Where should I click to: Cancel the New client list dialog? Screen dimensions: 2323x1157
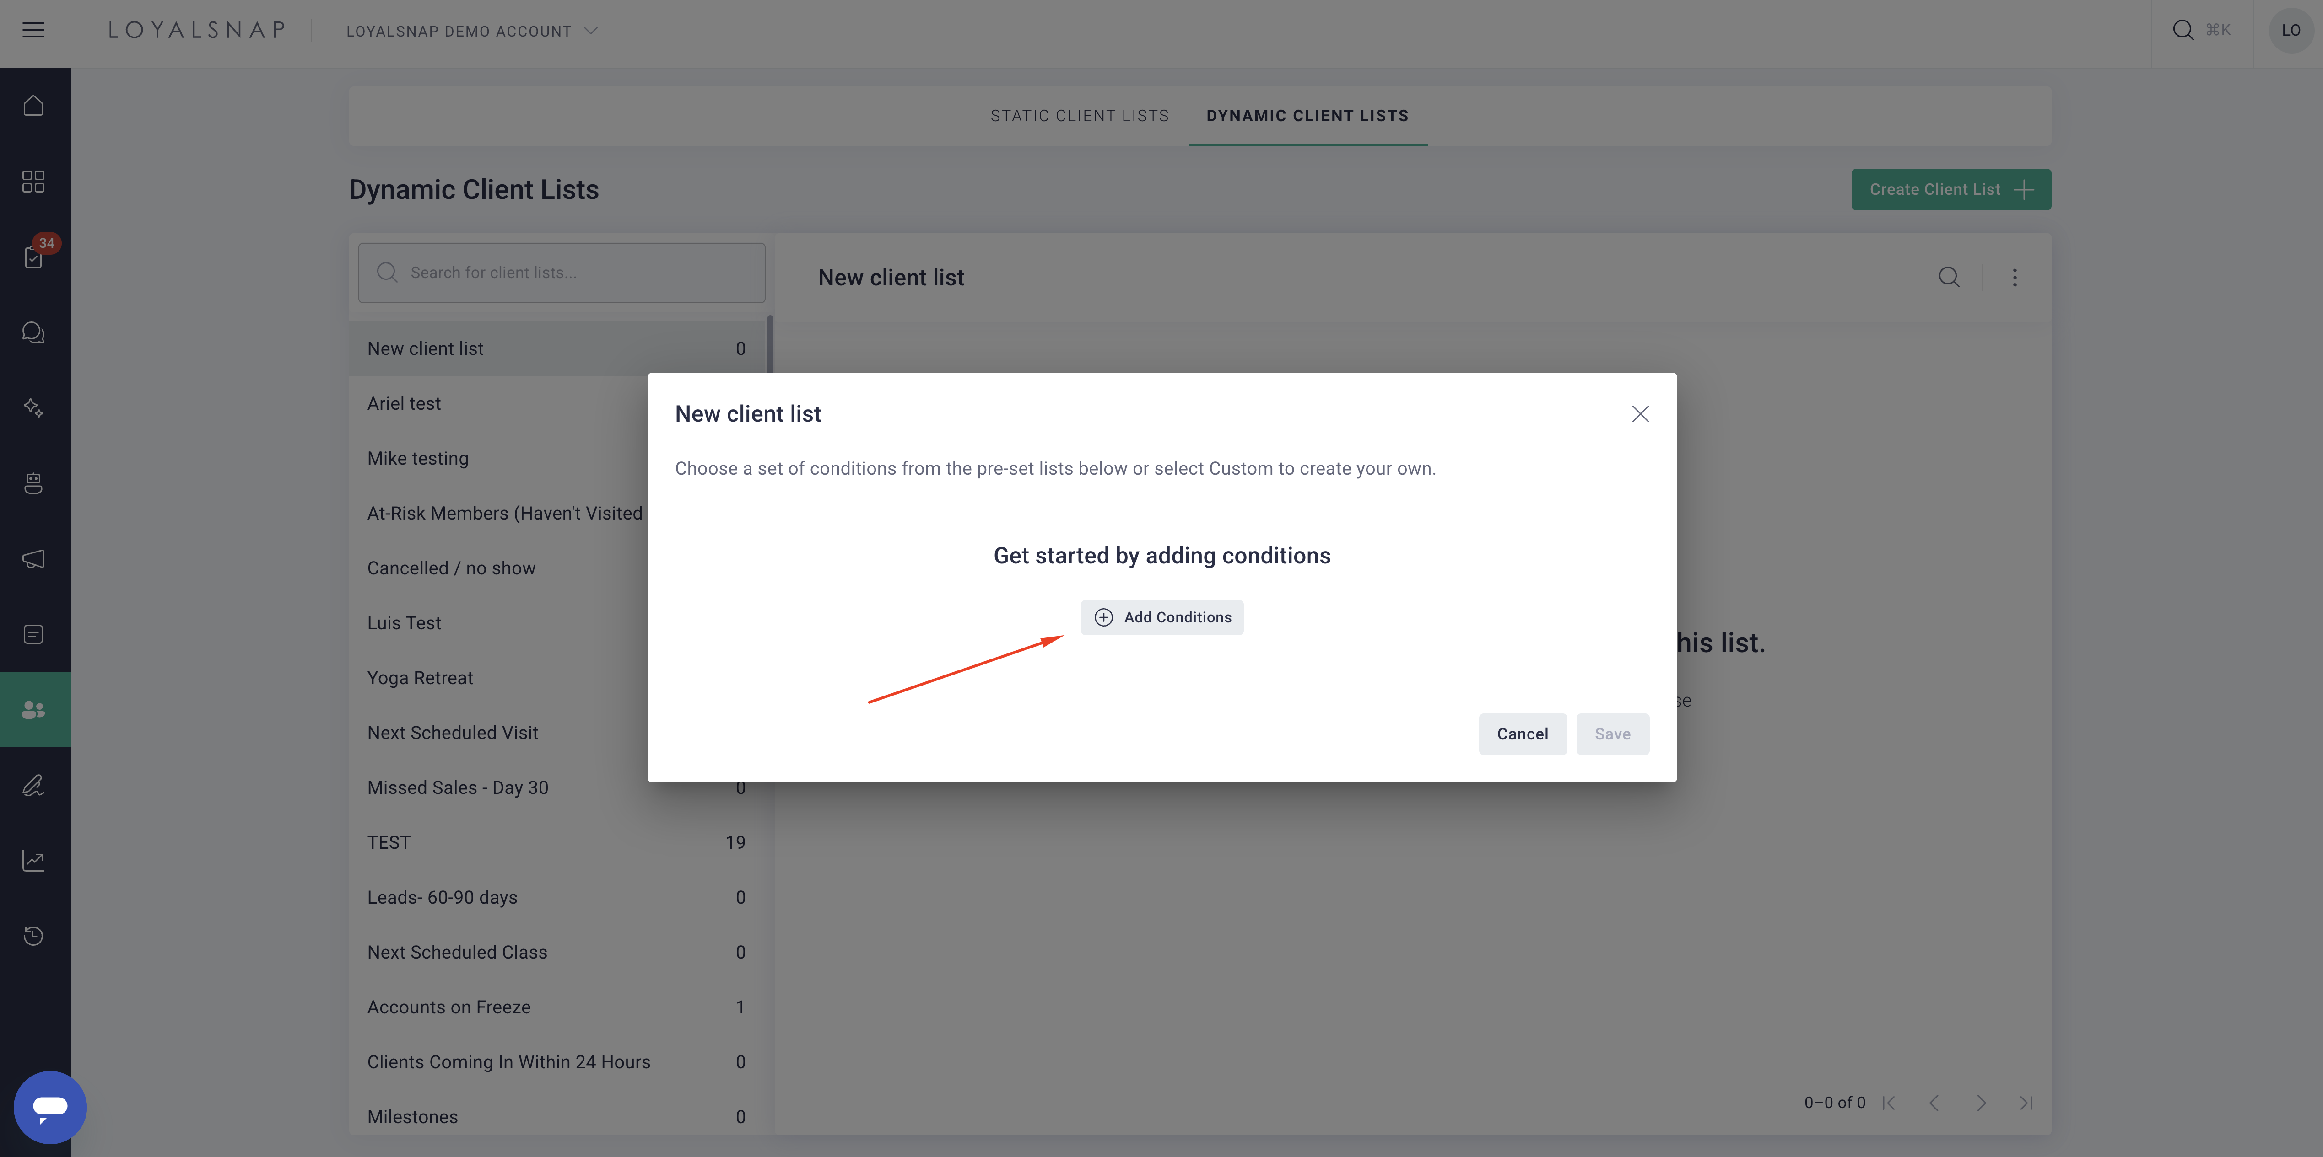point(1522,734)
